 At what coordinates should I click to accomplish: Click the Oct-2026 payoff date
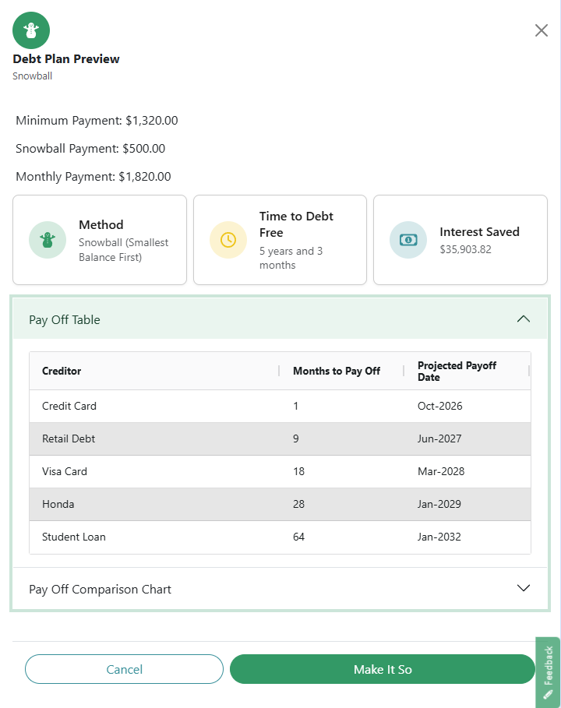point(440,406)
